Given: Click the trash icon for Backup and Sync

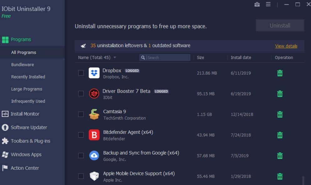Looking at the screenshot, I should (x=280, y=156).
